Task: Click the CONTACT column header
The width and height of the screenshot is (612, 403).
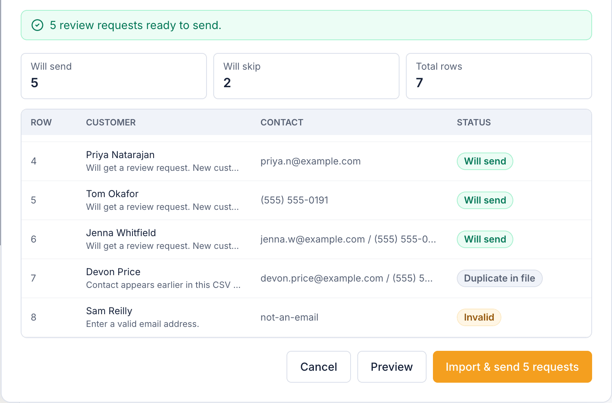Action: (x=282, y=122)
